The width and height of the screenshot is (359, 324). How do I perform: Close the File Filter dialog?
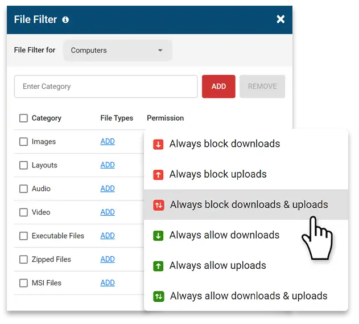280,19
